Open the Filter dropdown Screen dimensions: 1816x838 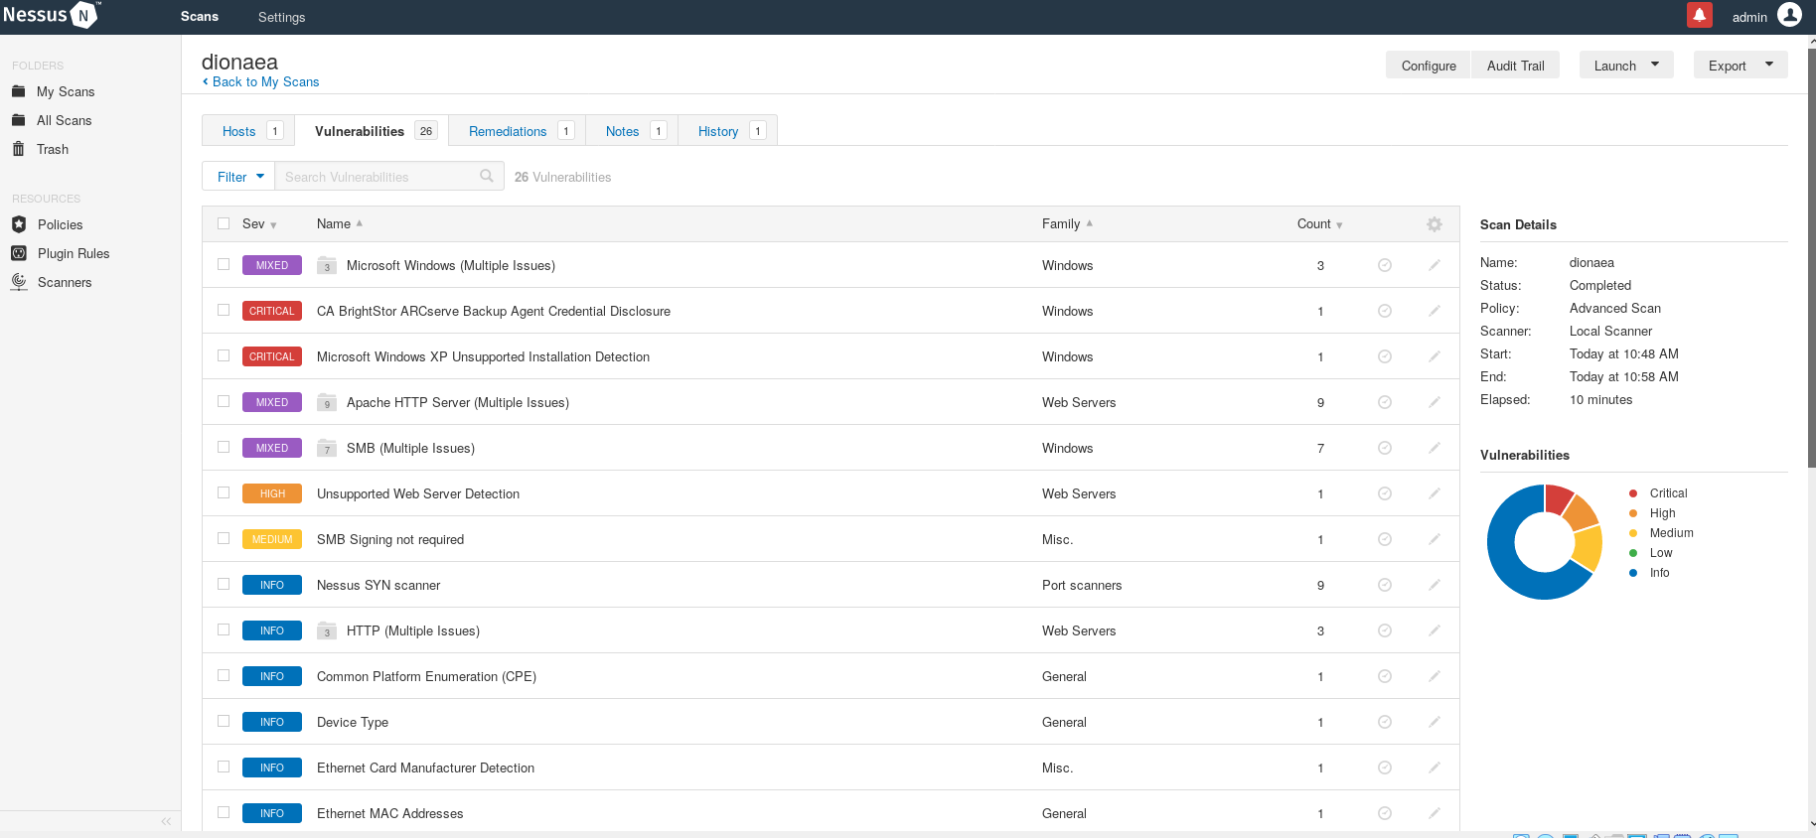point(238,176)
